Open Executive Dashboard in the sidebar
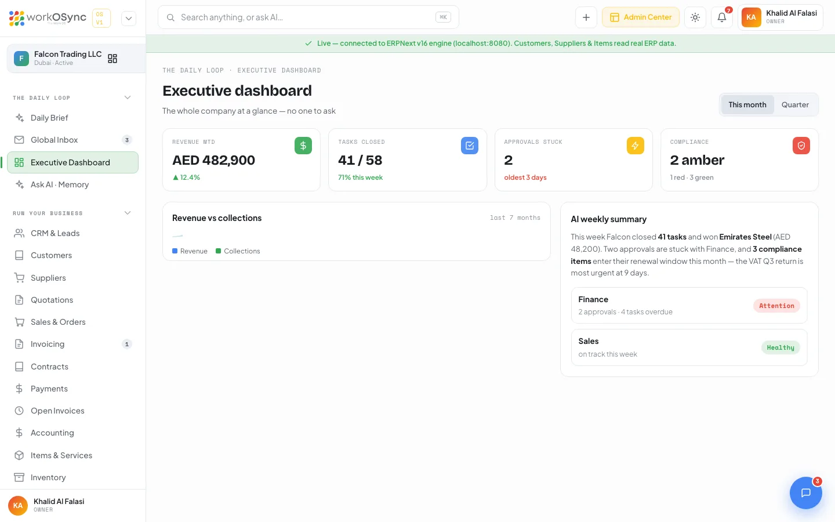 [73, 162]
